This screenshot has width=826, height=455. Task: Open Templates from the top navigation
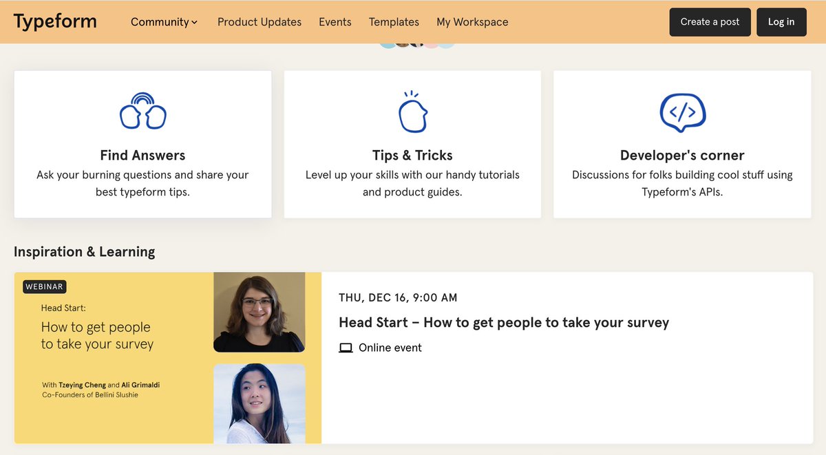[394, 22]
